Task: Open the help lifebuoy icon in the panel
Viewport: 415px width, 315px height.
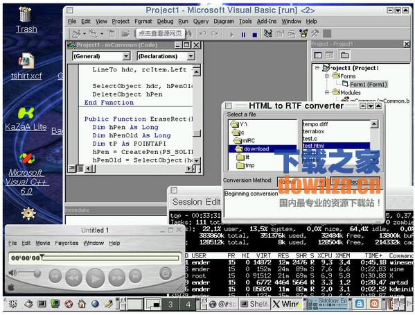Action: point(69,304)
